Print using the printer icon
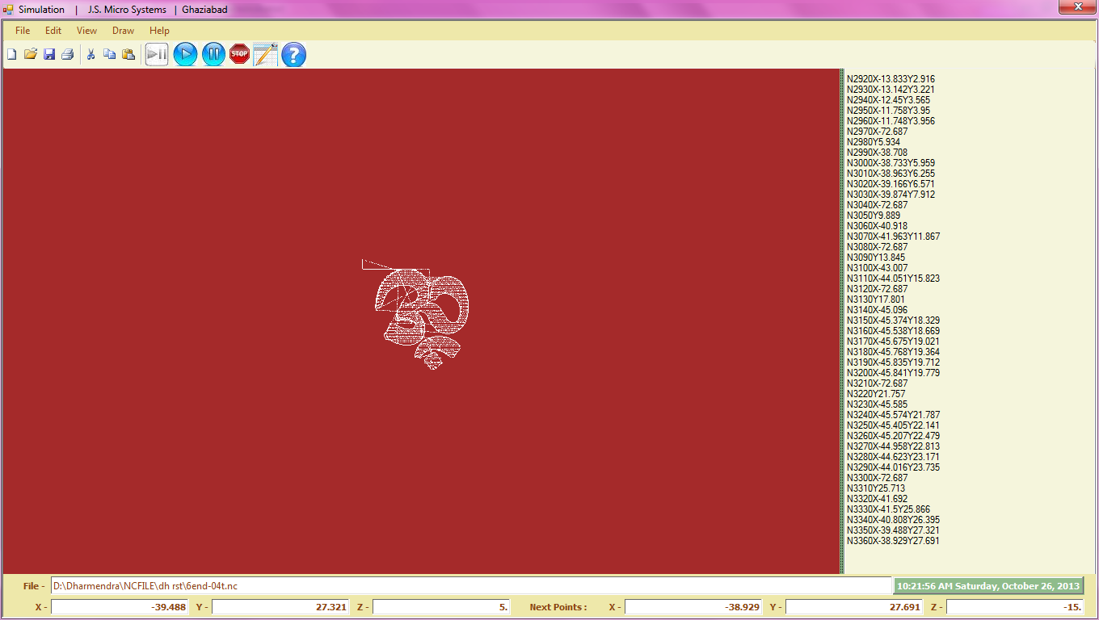1099x620 pixels. pyautogui.click(x=68, y=55)
